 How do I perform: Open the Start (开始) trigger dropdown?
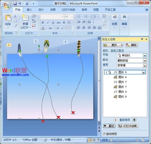tap(144, 55)
